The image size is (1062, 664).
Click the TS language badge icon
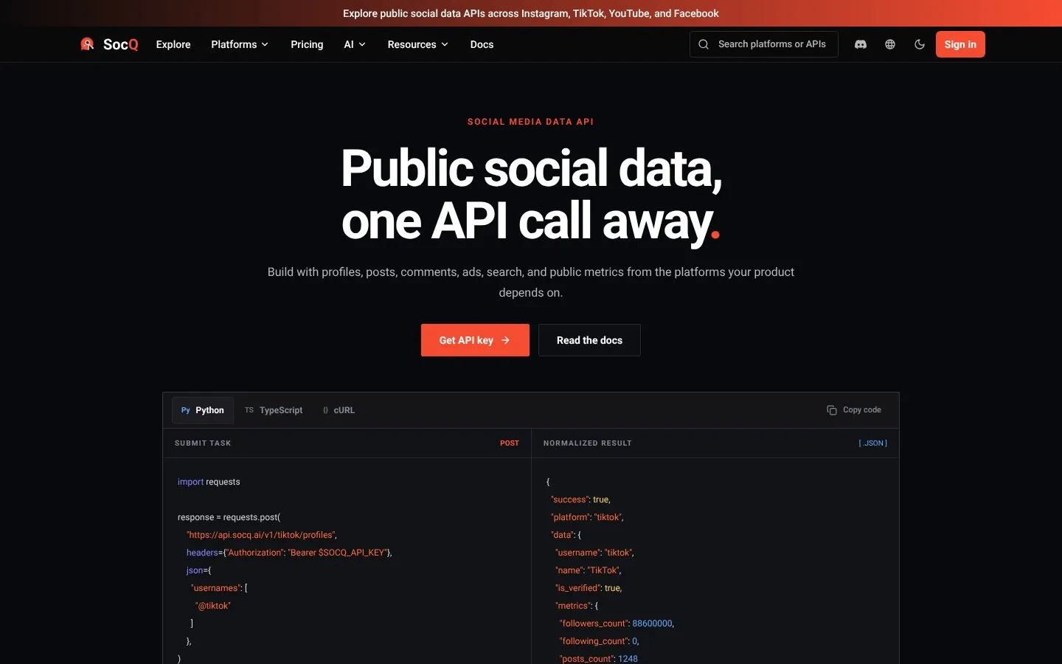click(249, 410)
